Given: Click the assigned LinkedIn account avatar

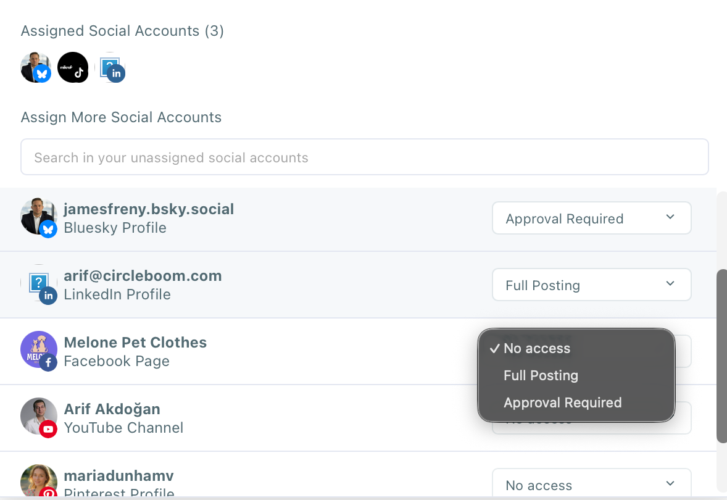Looking at the screenshot, I should pos(110,67).
